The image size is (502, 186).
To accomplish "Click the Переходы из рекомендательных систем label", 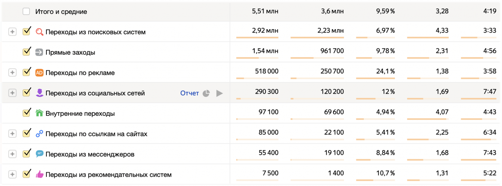I will pos(108,174).
